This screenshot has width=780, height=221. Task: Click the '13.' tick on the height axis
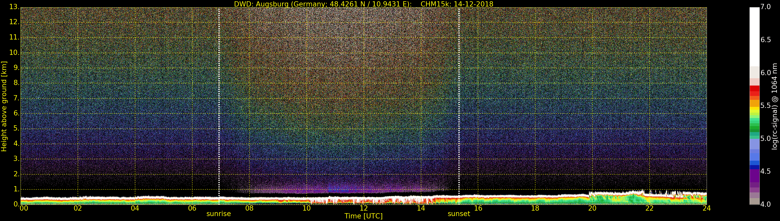pos(14,7)
